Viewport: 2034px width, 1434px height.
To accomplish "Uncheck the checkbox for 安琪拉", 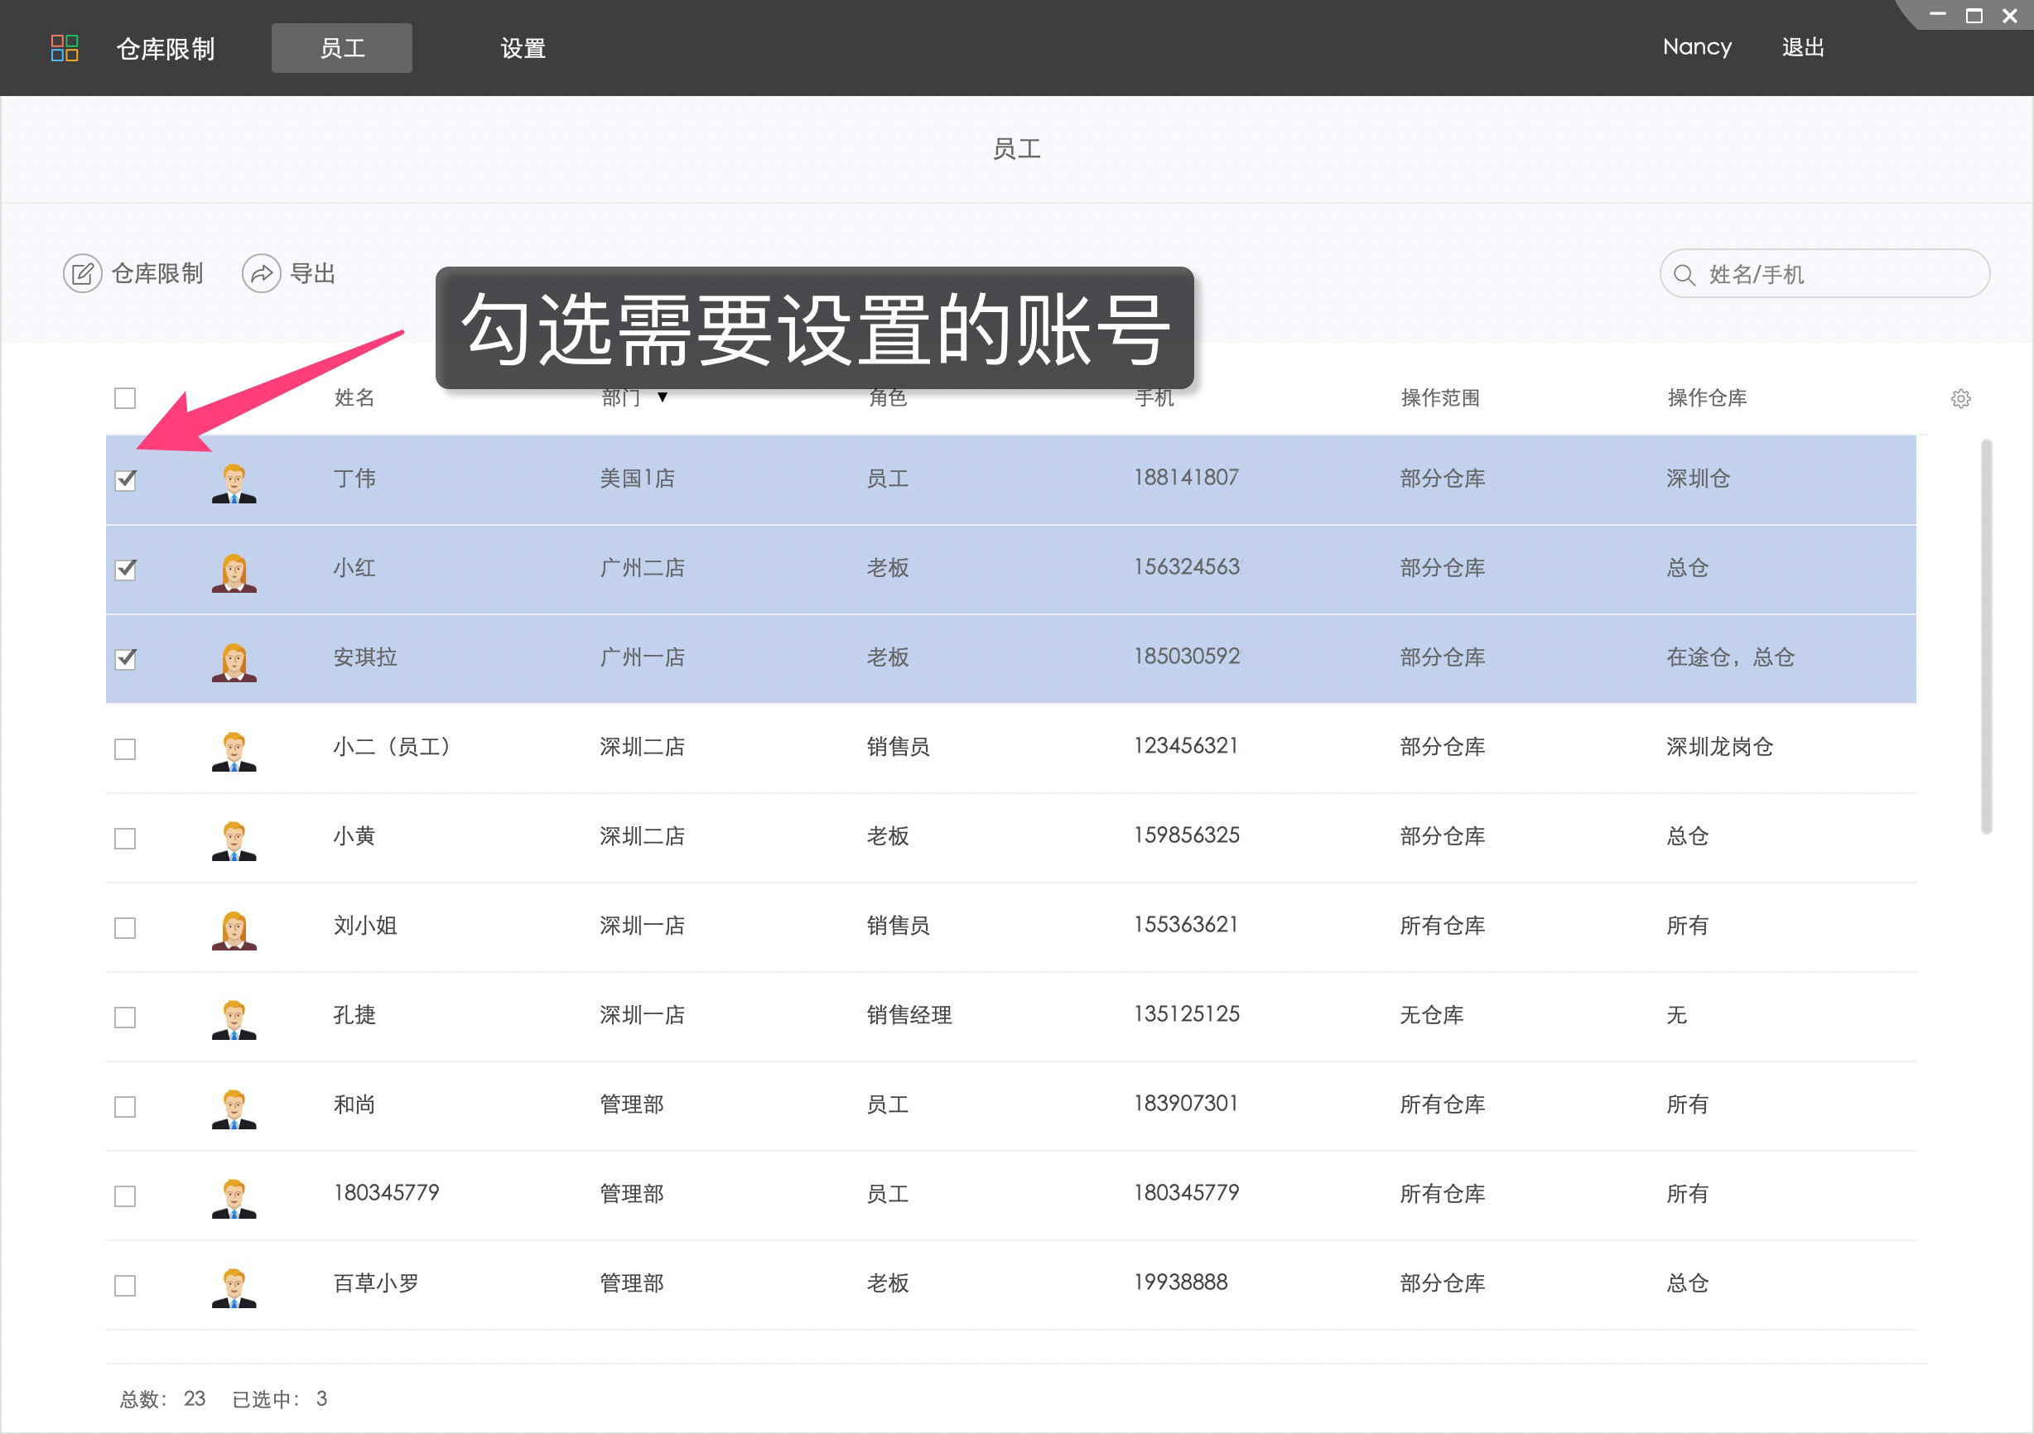I will tap(125, 659).
